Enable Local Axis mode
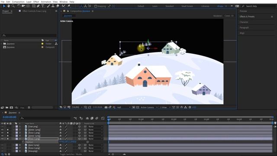 [x=81, y=6]
